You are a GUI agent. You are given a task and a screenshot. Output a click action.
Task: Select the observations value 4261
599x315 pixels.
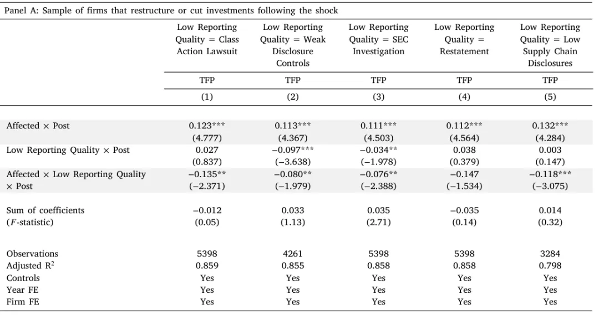point(293,254)
